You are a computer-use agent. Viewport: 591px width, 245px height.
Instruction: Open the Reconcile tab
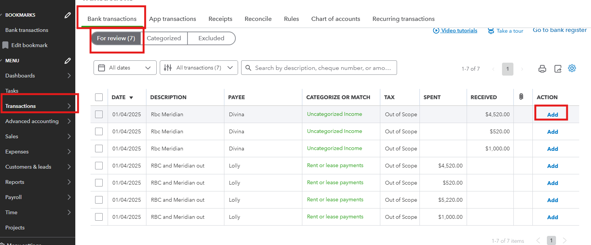pyautogui.click(x=258, y=19)
